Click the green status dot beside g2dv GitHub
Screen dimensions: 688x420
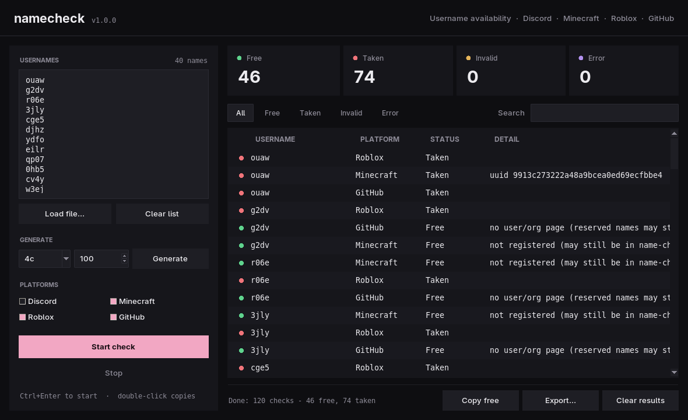click(x=241, y=228)
